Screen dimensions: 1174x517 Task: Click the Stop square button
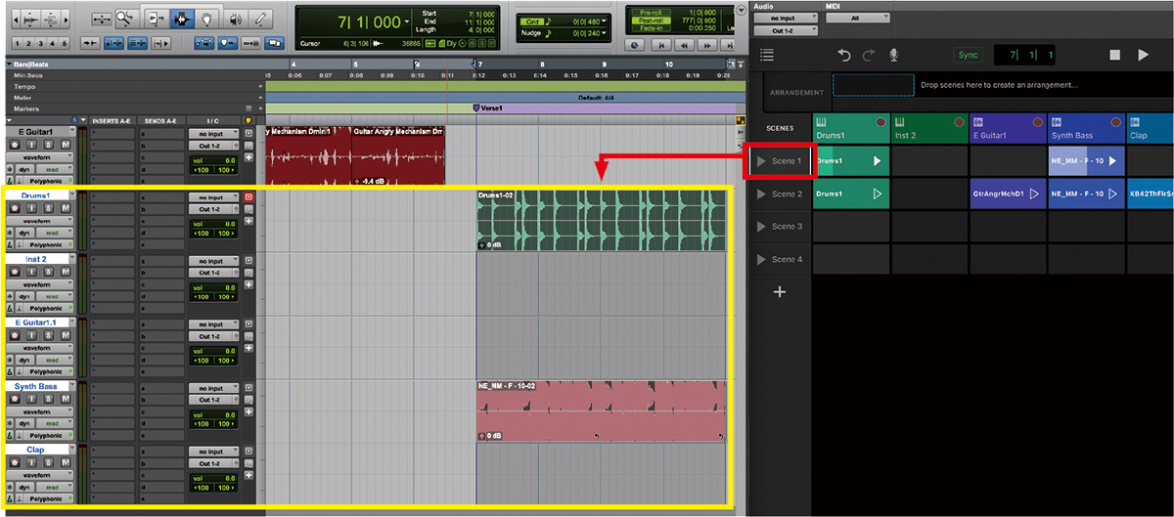(1114, 56)
